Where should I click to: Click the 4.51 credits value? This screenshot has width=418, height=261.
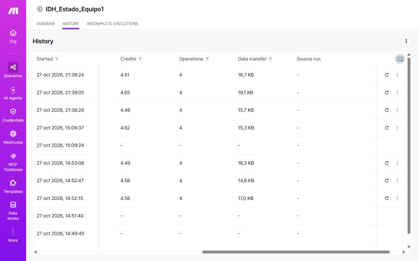click(x=125, y=75)
